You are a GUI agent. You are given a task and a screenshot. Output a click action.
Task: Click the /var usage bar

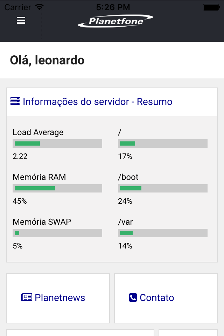(x=163, y=233)
